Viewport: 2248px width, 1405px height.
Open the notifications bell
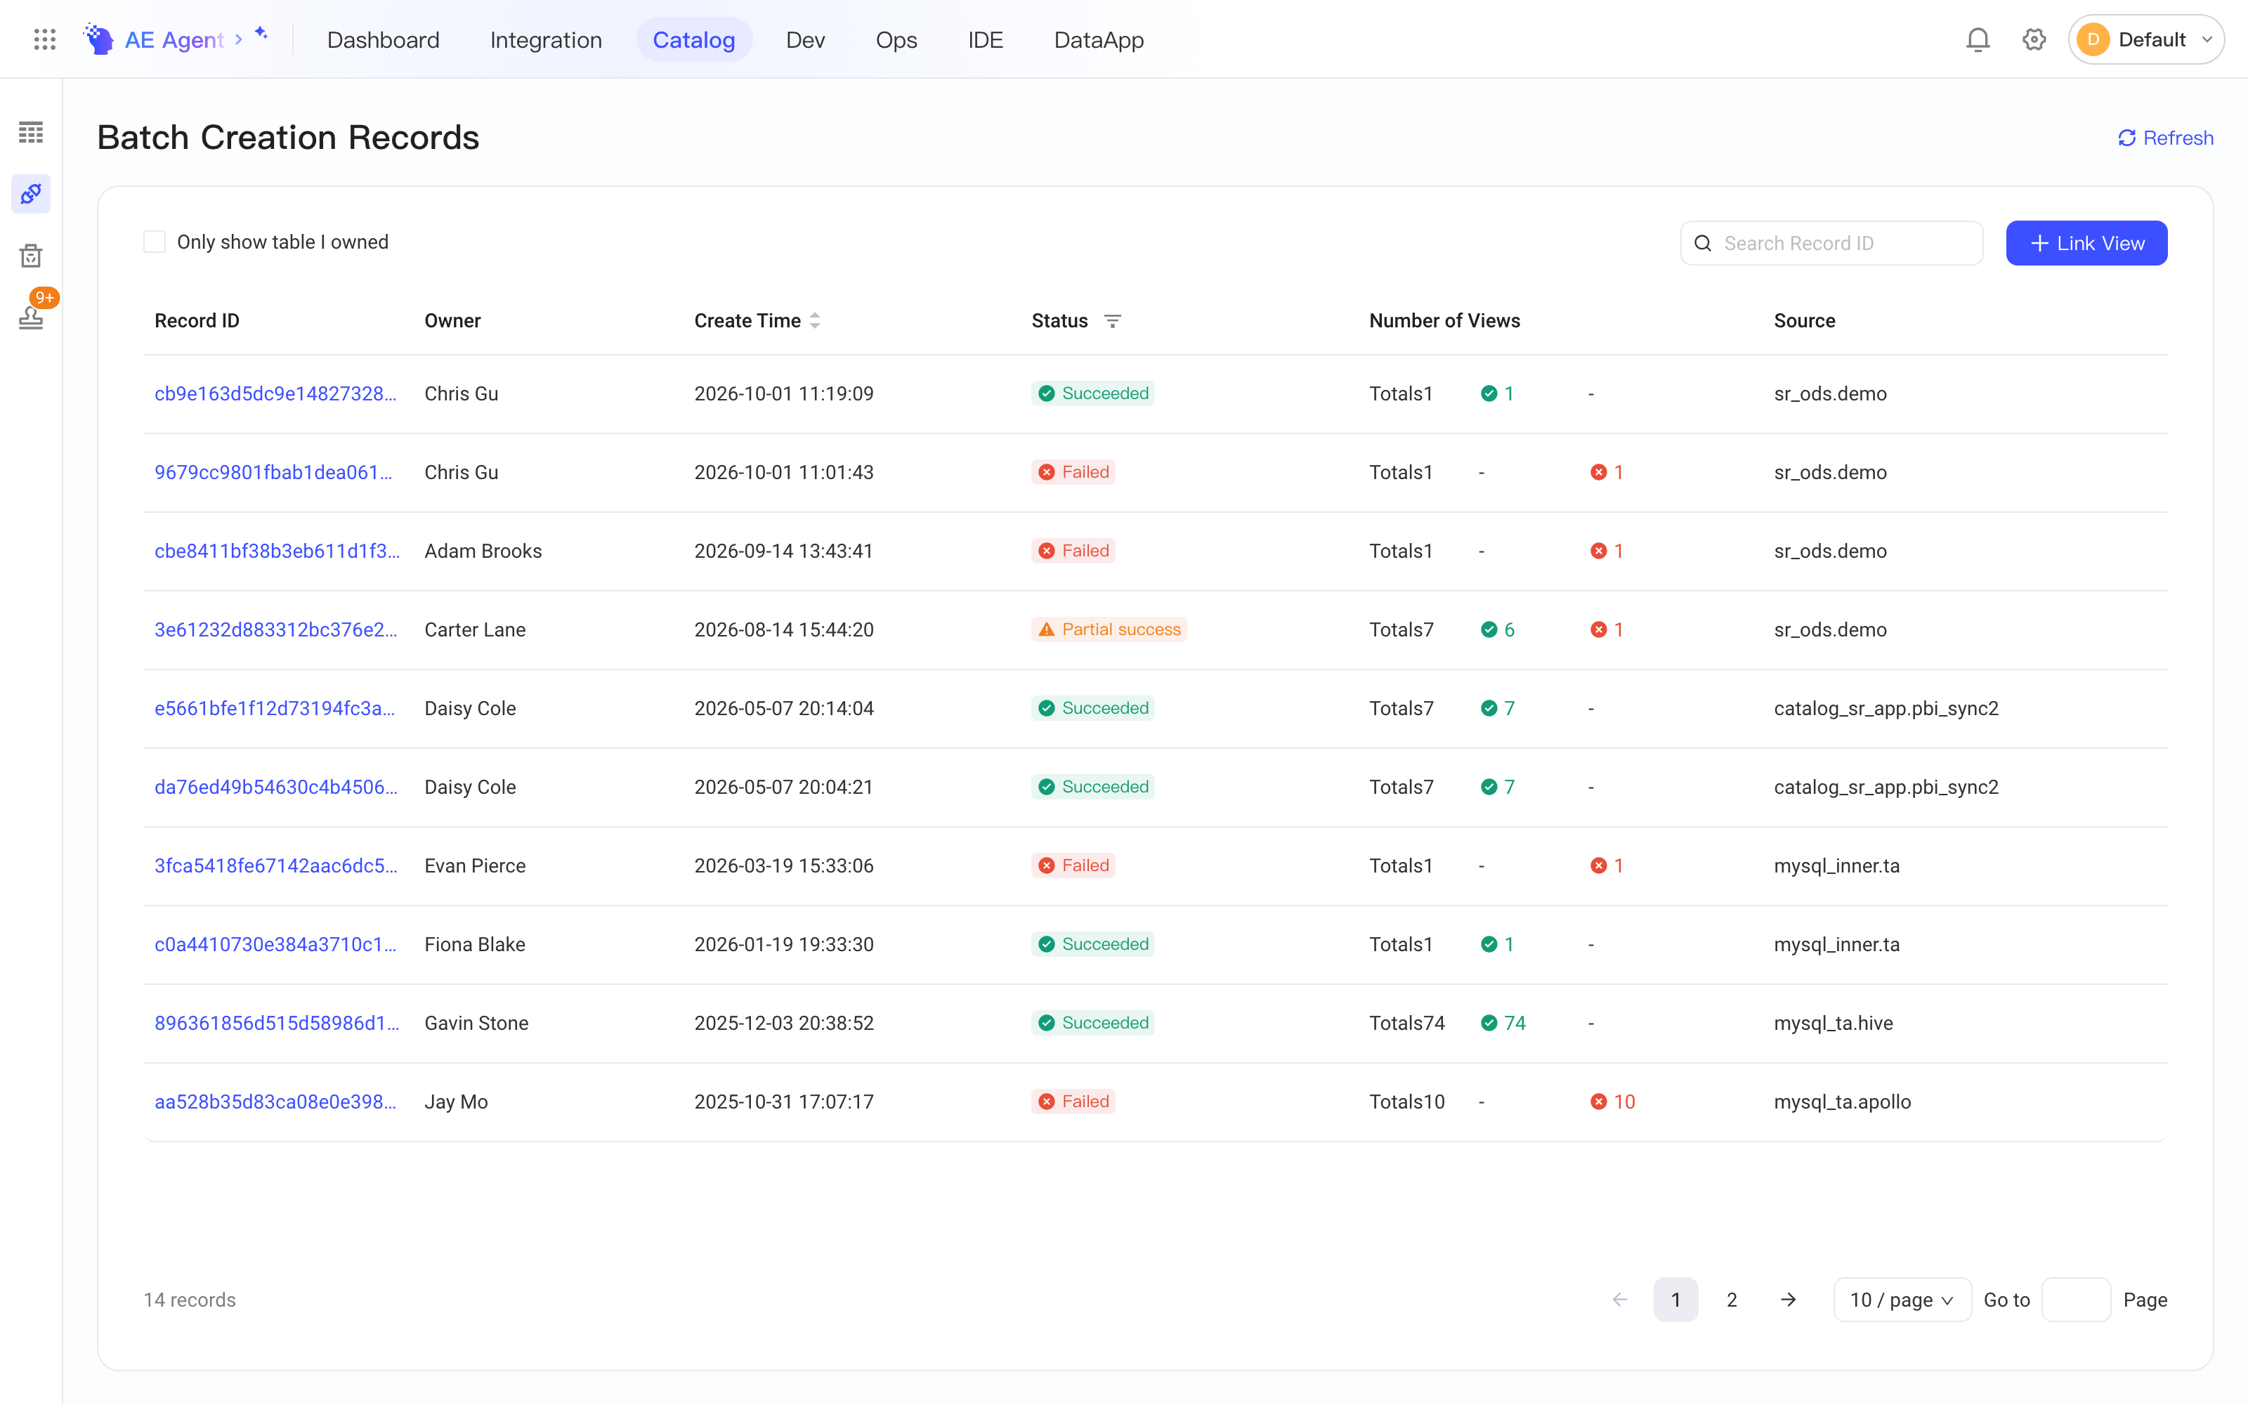click(1978, 39)
